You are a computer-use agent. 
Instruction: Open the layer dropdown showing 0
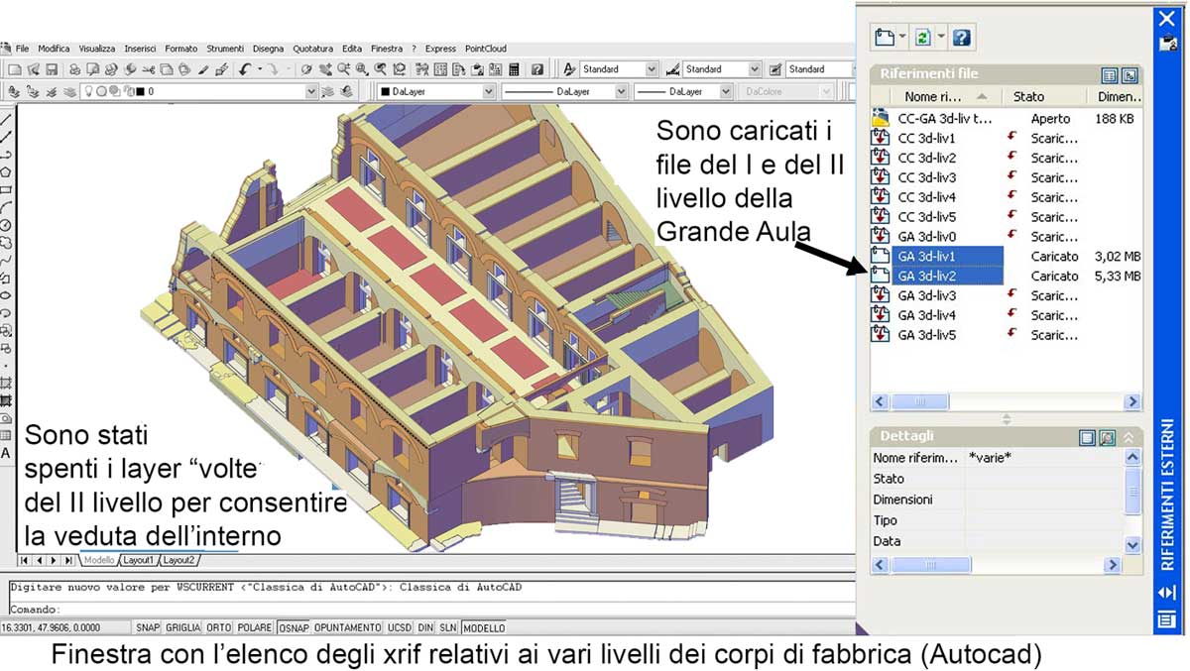(x=311, y=91)
